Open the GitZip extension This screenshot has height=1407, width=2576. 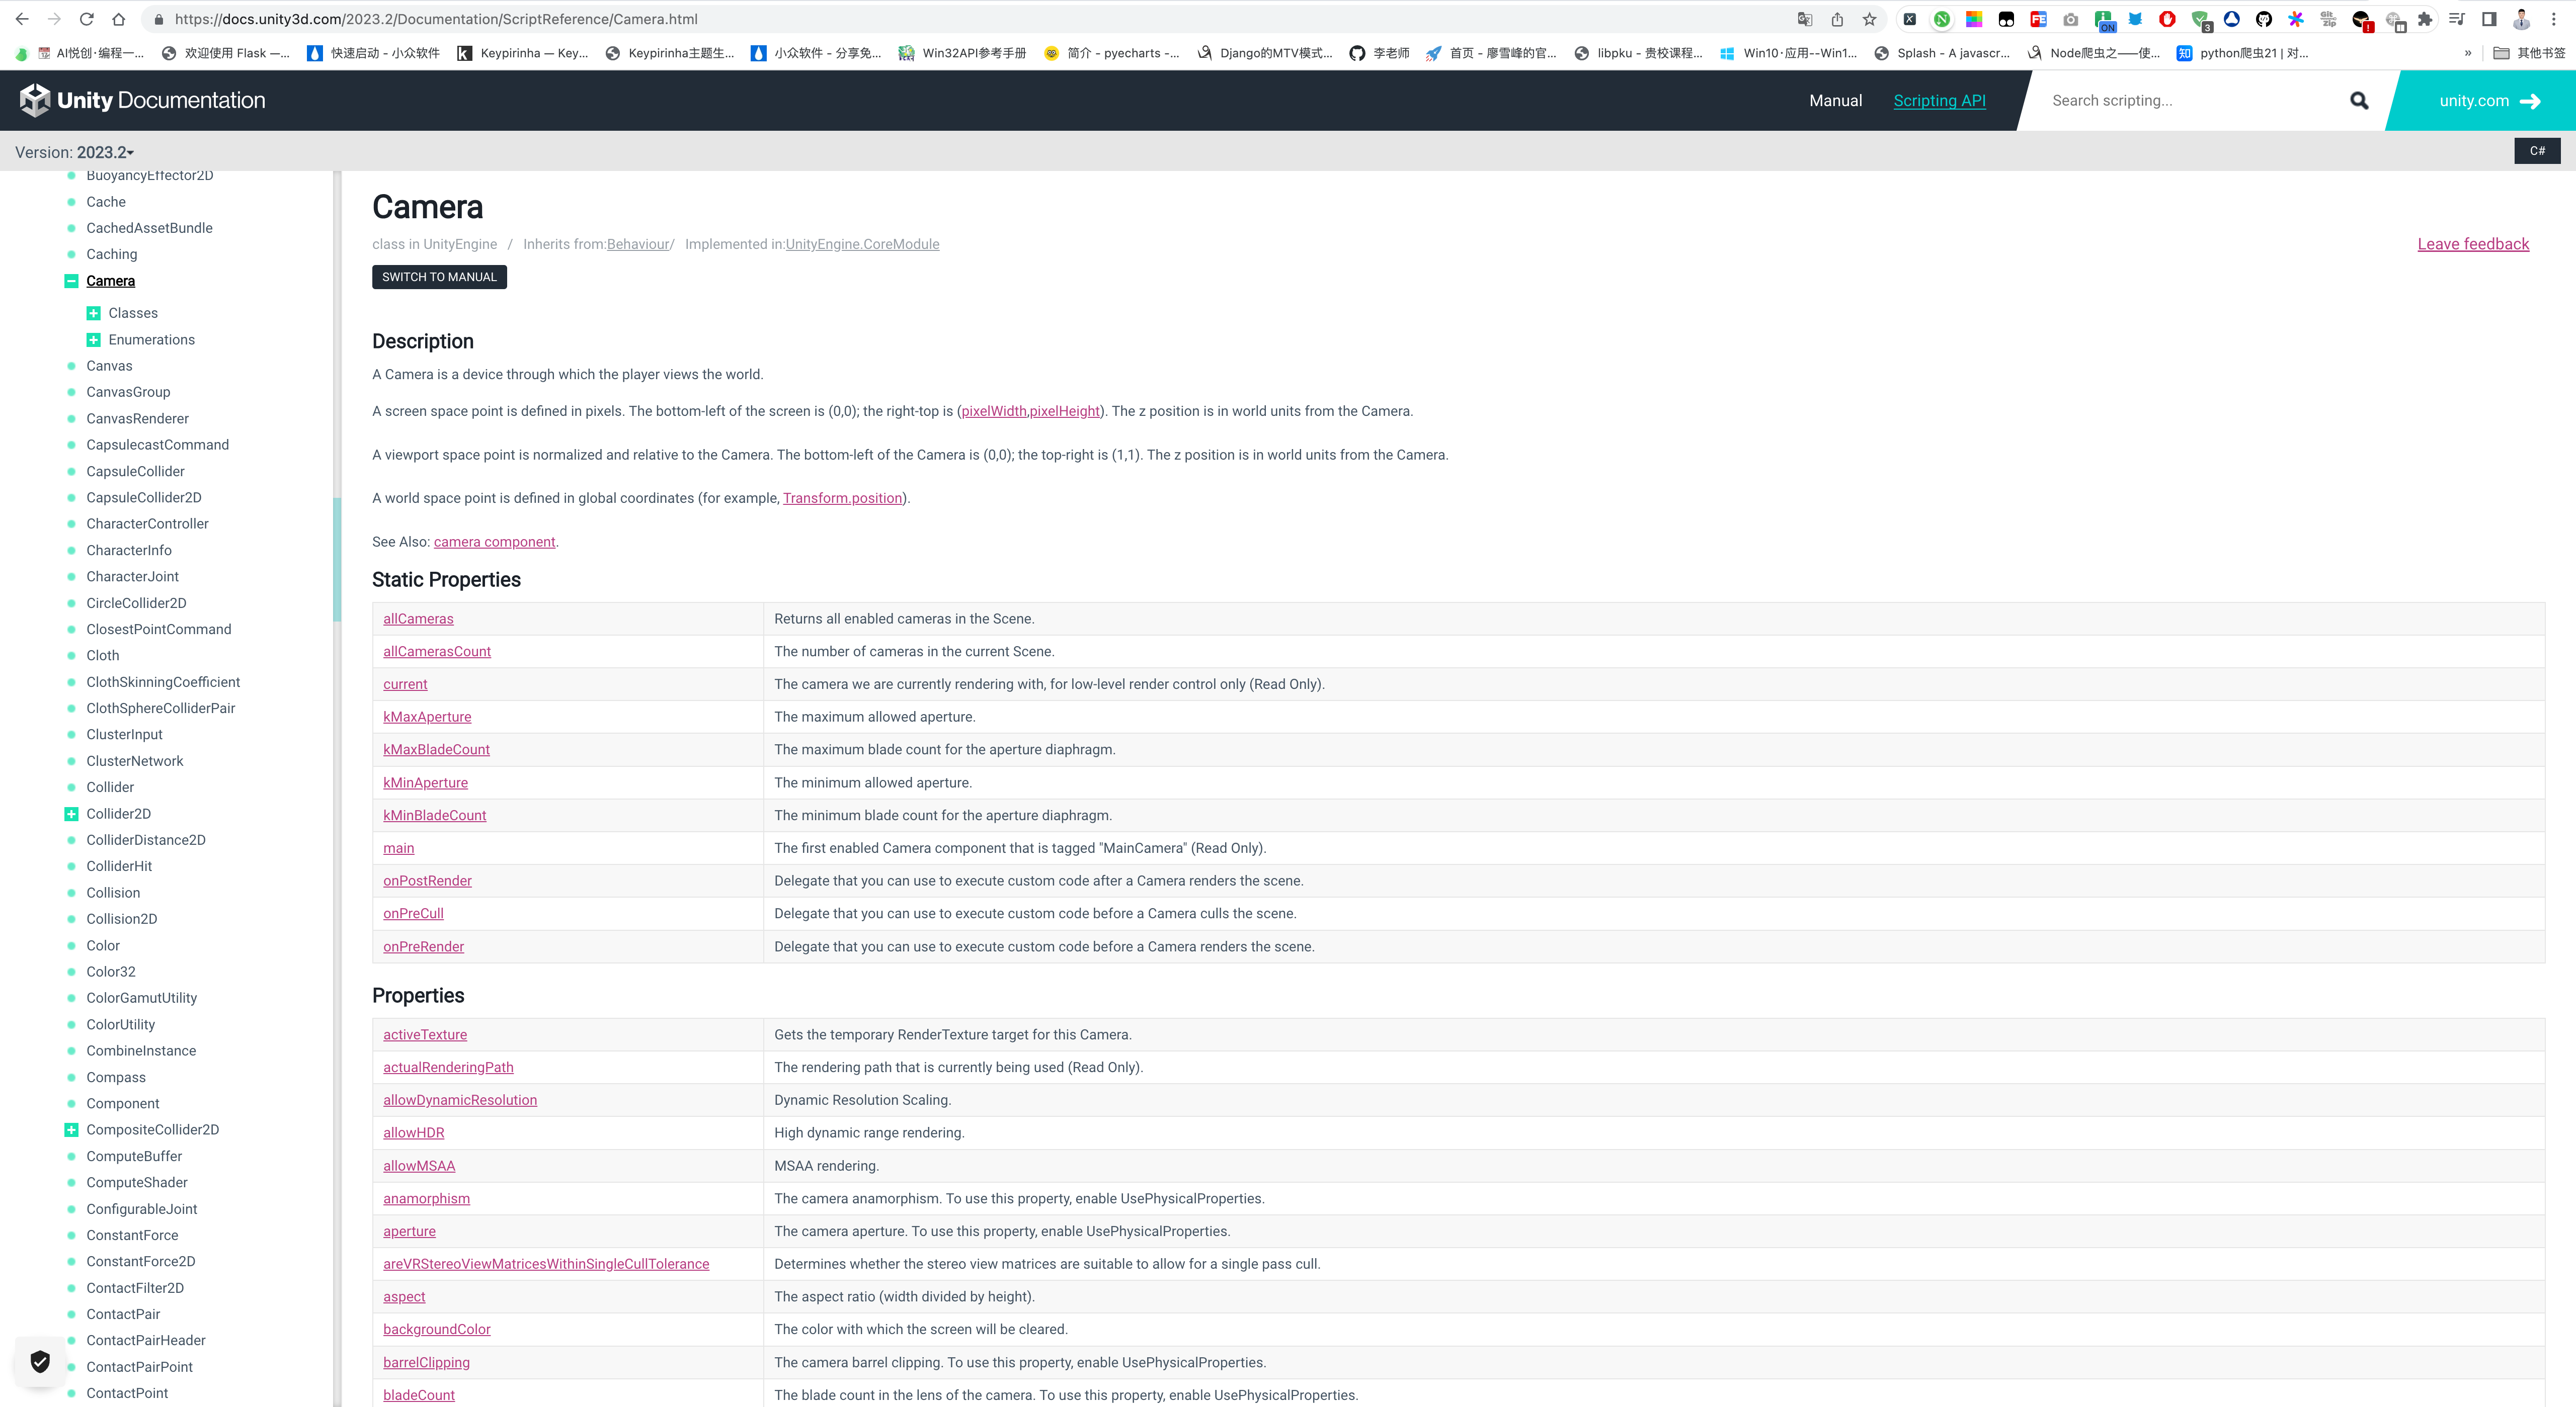(2328, 19)
